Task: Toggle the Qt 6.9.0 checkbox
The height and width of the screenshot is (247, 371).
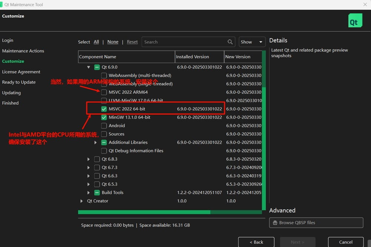Action: point(97,67)
